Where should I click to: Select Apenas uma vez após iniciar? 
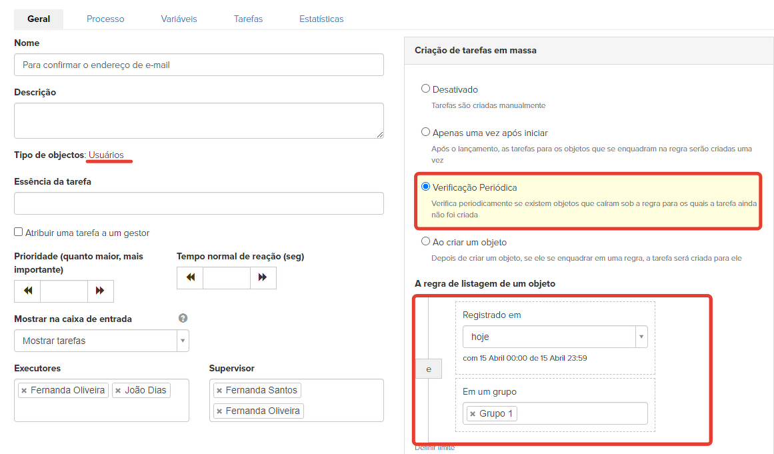point(425,132)
